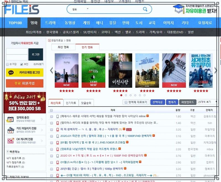This screenshot has height=182, width=221.
Task: Expand the 정액제 충전 chevron
Action: pos(42,119)
